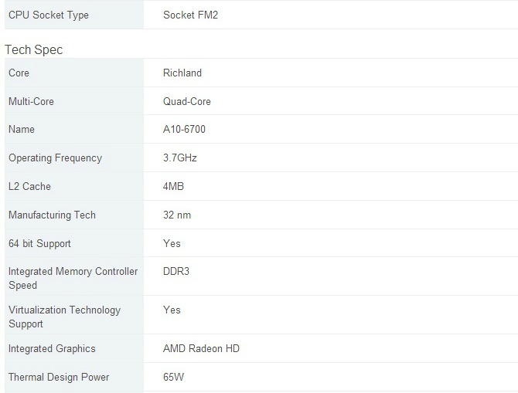Click "Yes" in the 64 bit Support row
The height and width of the screenshot is (393, 518).
click(x=172, y=243)
